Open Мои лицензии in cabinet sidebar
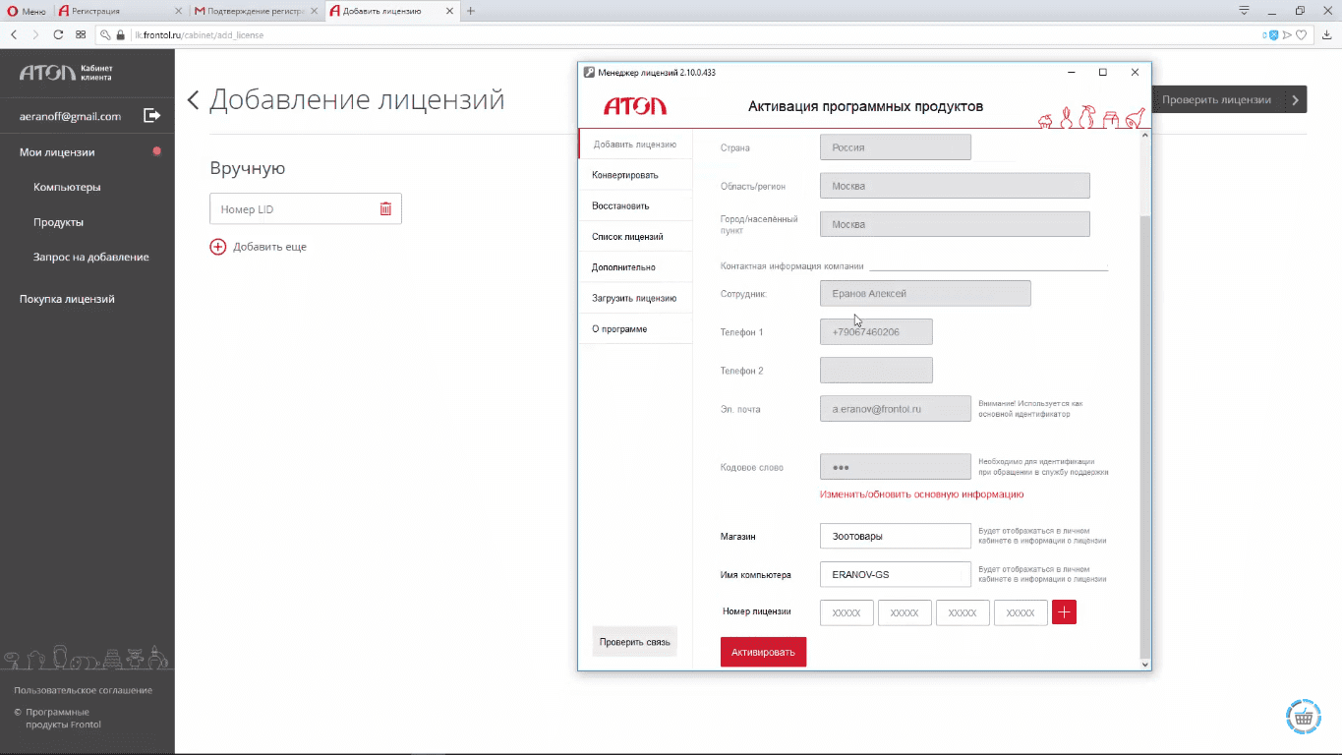The image size is (1343, 755). (x=57, y=152)
